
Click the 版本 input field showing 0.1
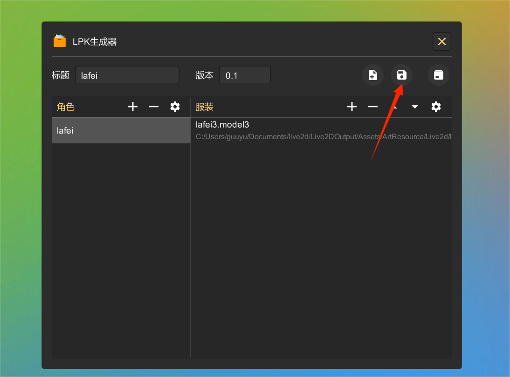tap(245, 75)
